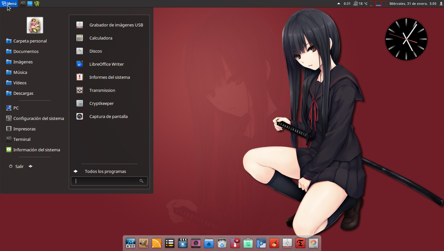Open the Imágenes folder

(x=19, y=62)
